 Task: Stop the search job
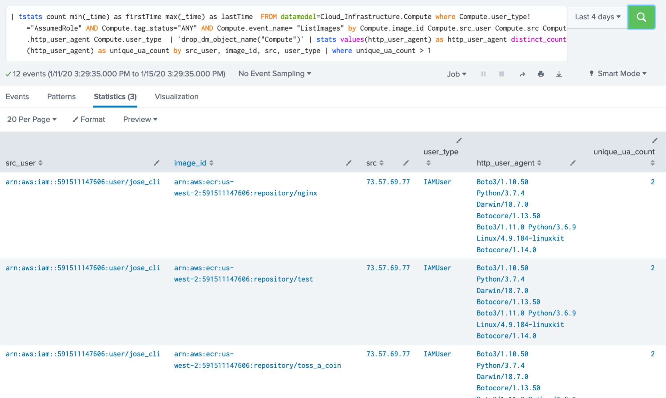tap(501, 74)
